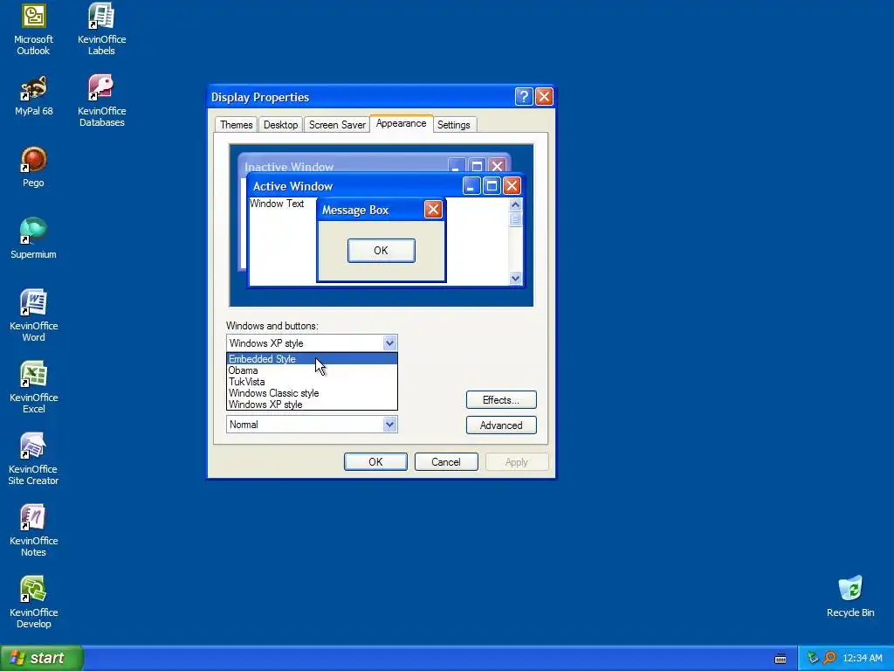This screenshot has width=894, height=671.
Task: Select the KevinOffice Develop shortcut
Action: click(34, 602)
